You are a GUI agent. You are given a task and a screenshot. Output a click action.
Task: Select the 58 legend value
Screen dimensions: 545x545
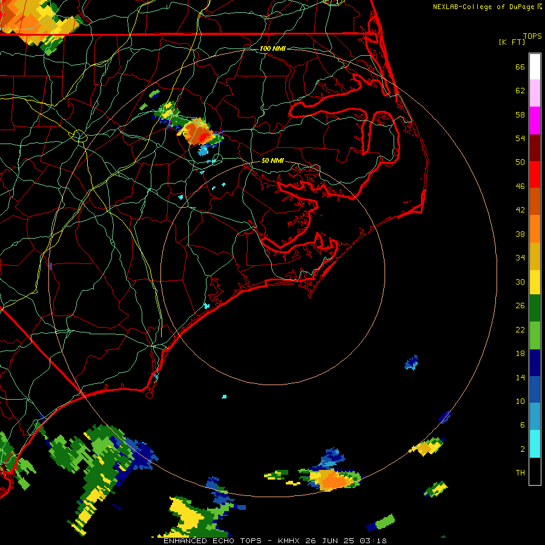pyautogui.click(x=520, y=114)
